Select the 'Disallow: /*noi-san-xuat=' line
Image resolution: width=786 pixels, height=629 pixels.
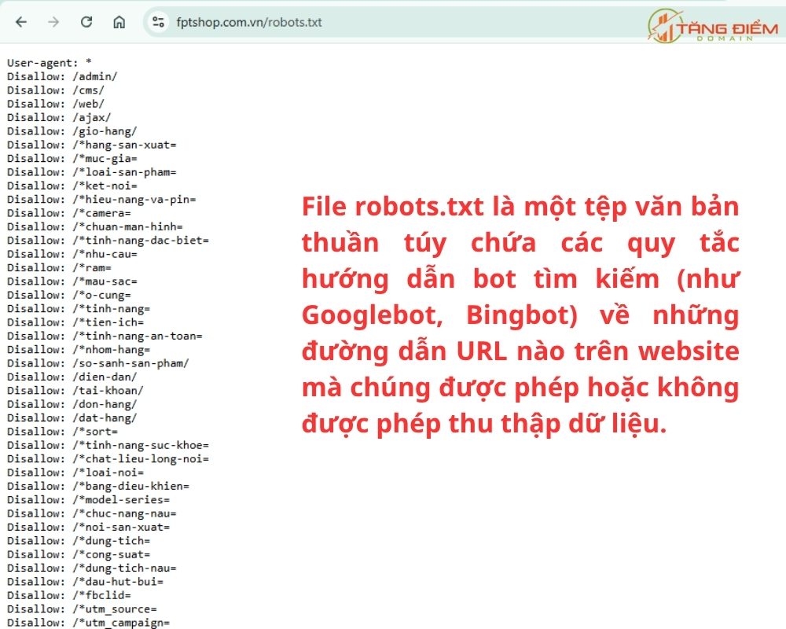(88, 527)
